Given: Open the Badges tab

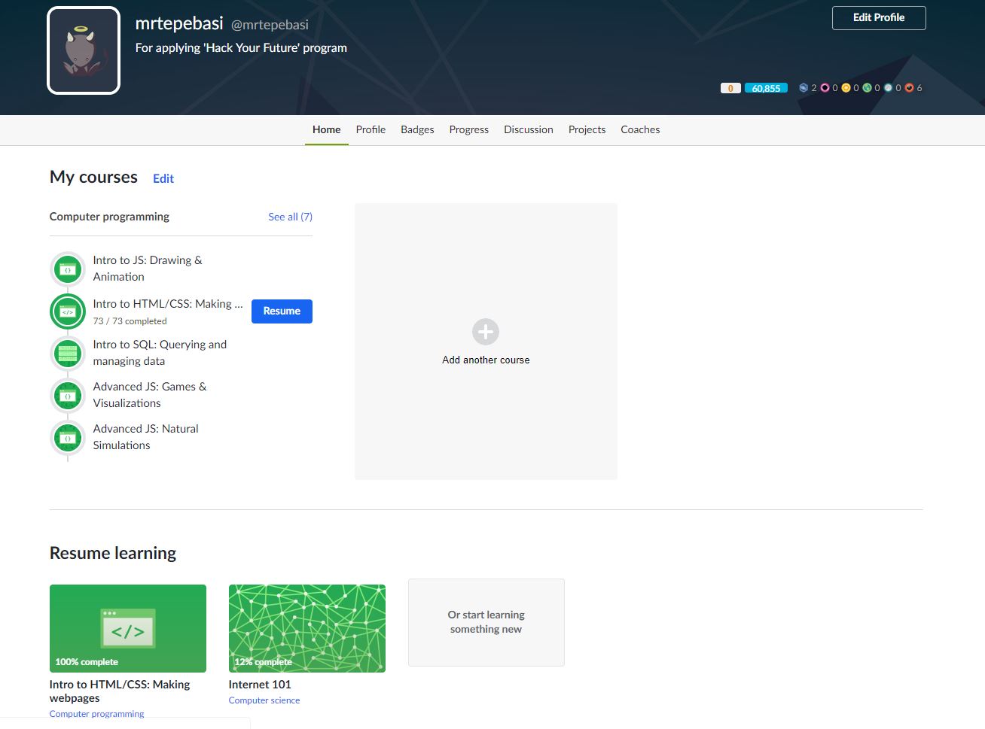Looking at the screenshot, I should pos(417,129).
